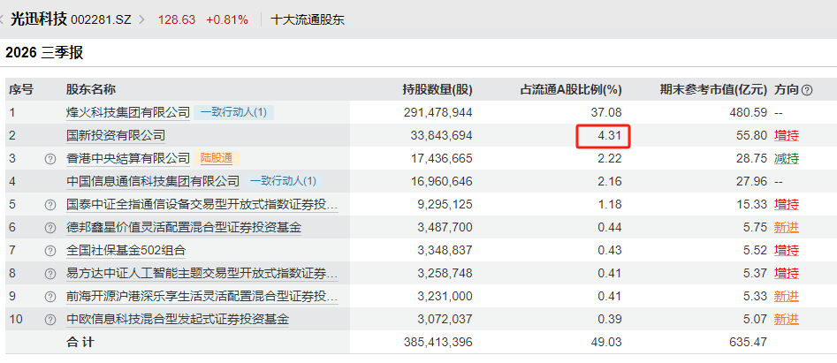Click 增持 link for 国泰中证 row

787,204
